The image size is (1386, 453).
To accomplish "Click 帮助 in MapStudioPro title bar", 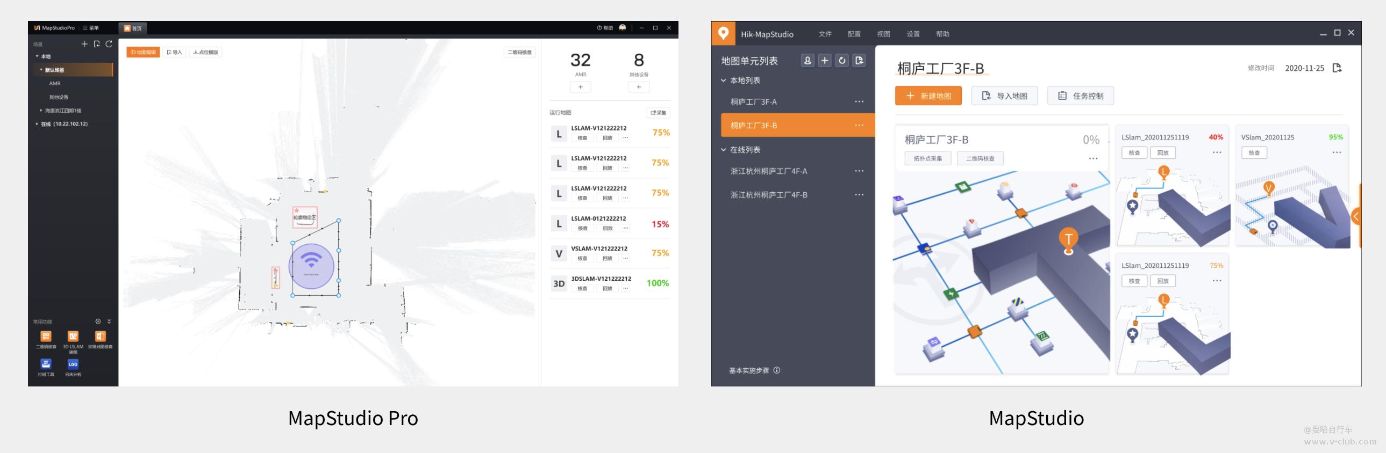I will coord(605,28).
